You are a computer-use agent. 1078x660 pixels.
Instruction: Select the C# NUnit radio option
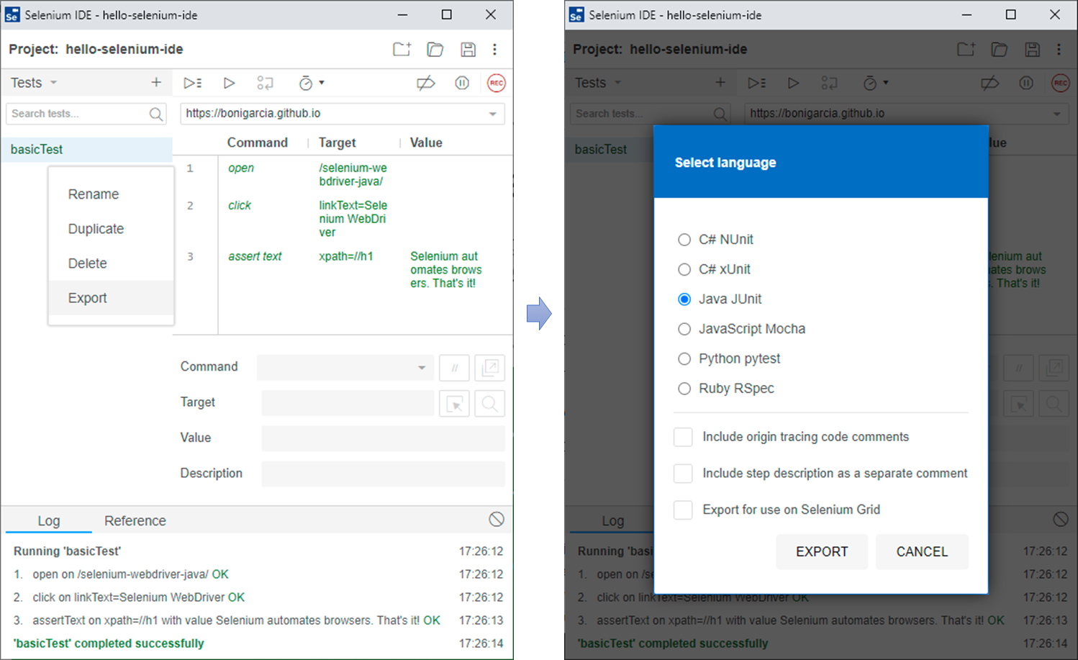684,240
